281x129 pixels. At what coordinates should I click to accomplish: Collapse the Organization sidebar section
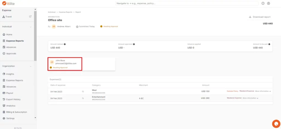[31, 66]
